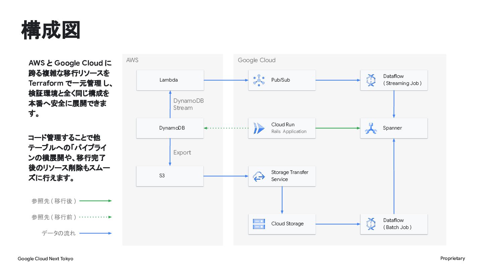This screenshot has width=483, height=272.
Task: Click the 'Export' arrow label
Action: pos(182,152)
